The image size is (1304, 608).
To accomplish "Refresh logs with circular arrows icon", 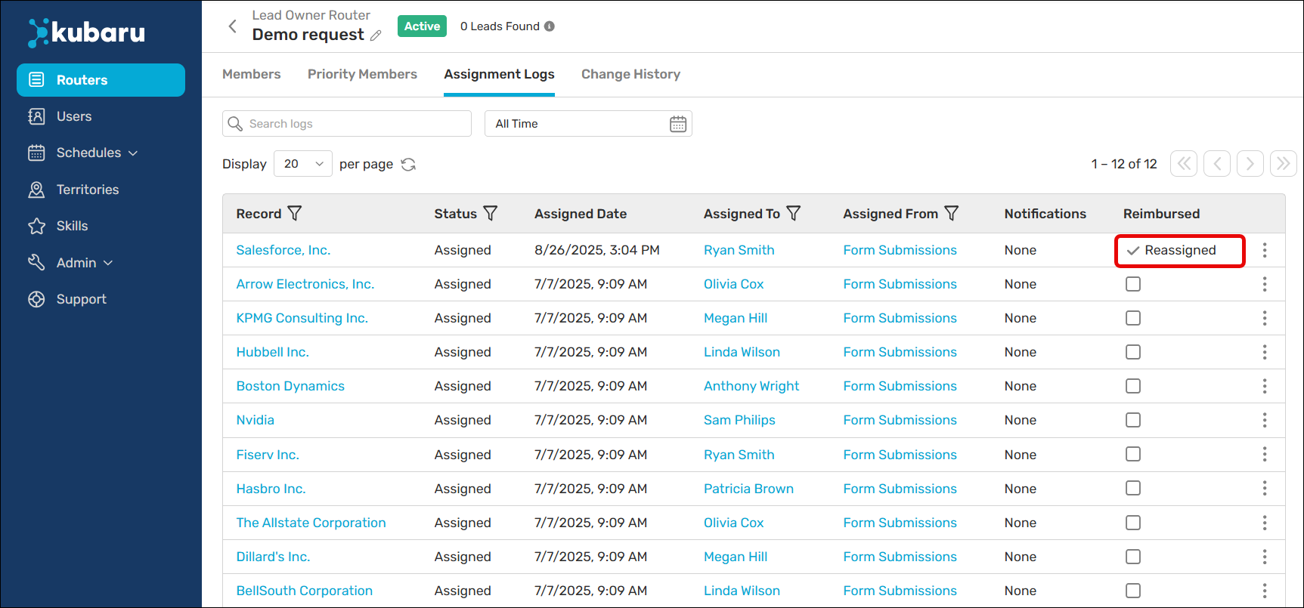I will pyautogui.click(x=408, y=165).
